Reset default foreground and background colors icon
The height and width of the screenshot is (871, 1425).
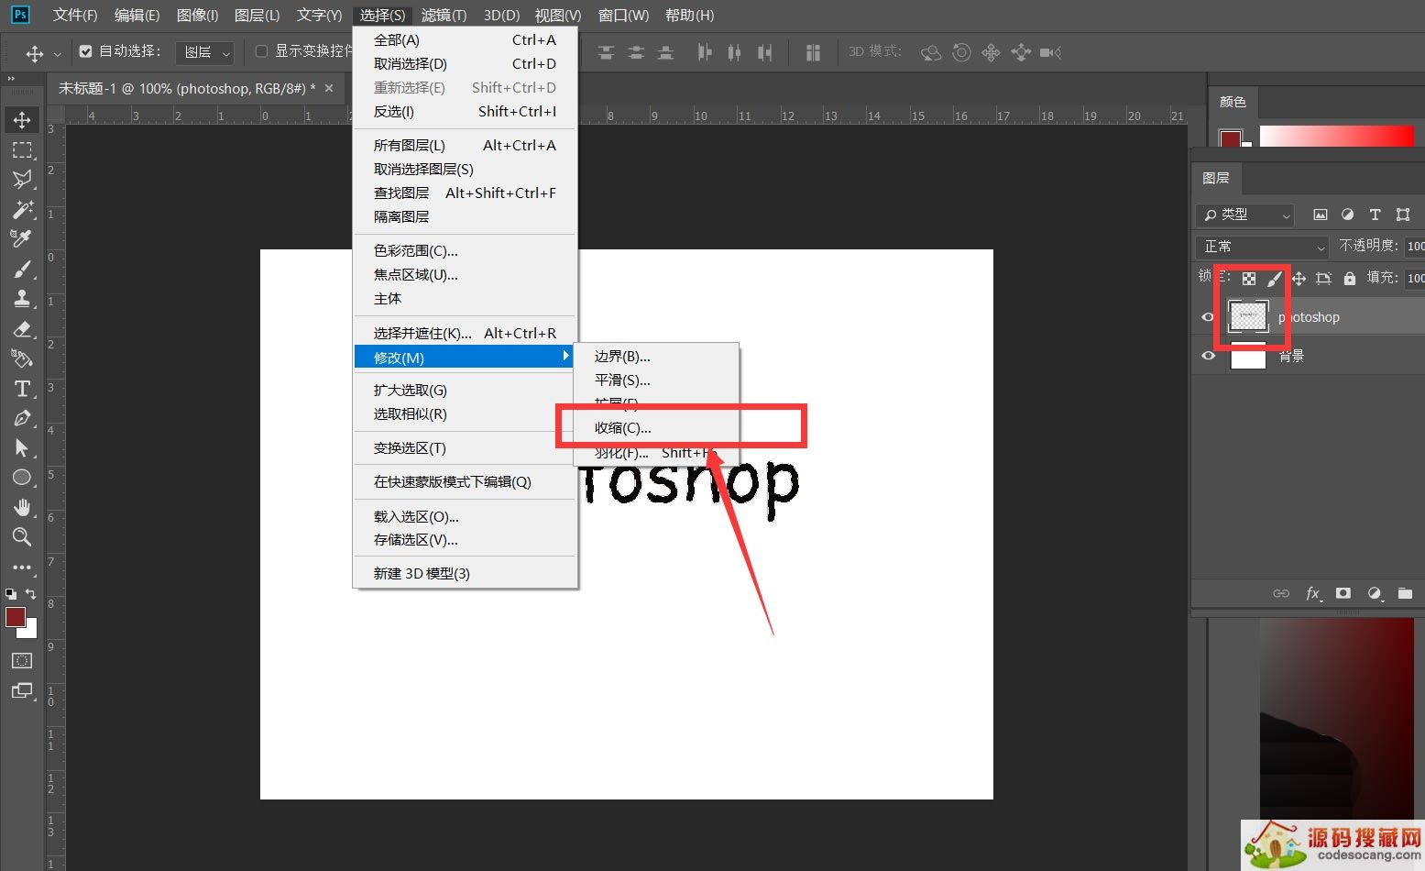(x=11, y=594)
